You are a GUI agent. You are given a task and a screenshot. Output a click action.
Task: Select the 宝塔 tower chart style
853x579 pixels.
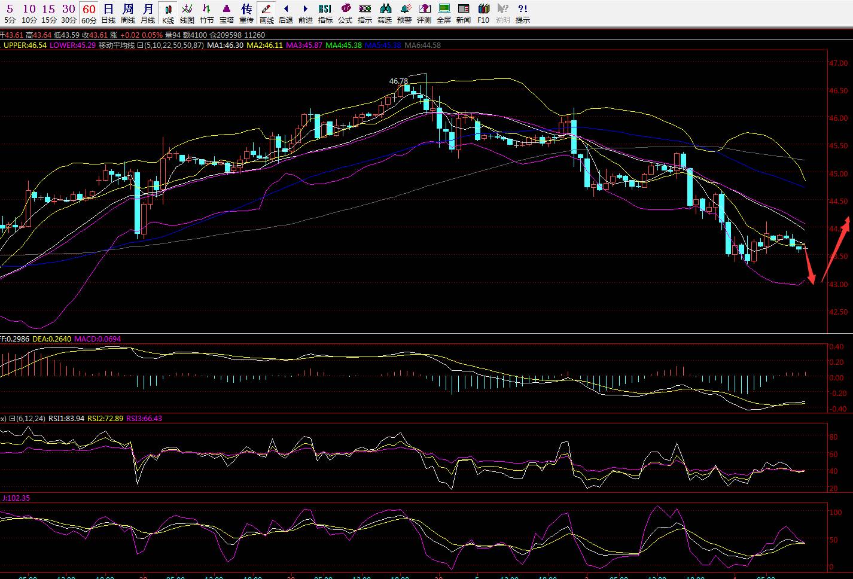pos(227,13)
